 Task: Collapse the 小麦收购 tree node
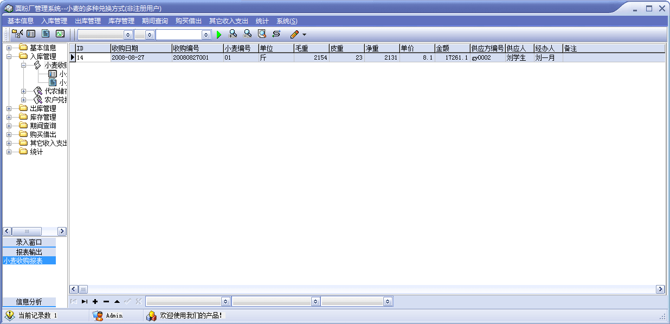click(23, 65)
